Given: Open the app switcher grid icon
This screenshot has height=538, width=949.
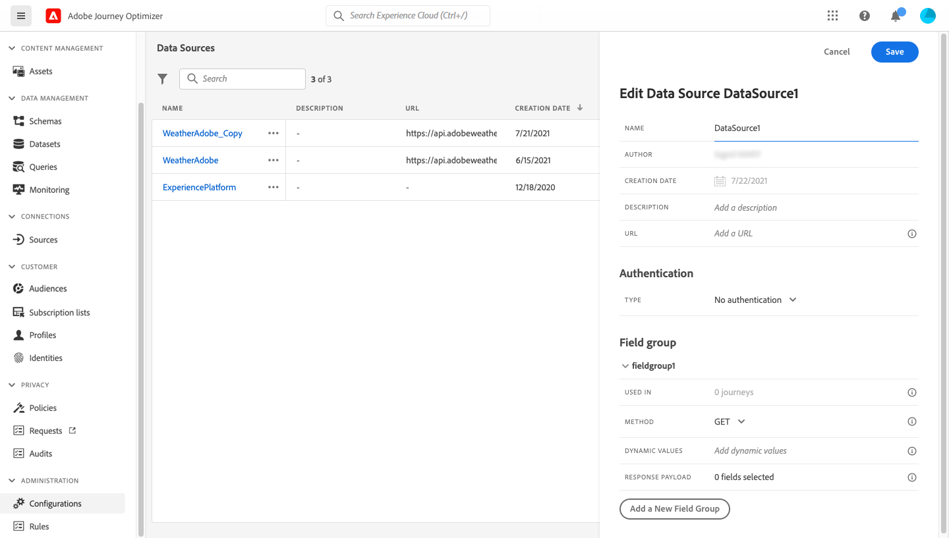Looking at the screenshot, I should (832, 16).
